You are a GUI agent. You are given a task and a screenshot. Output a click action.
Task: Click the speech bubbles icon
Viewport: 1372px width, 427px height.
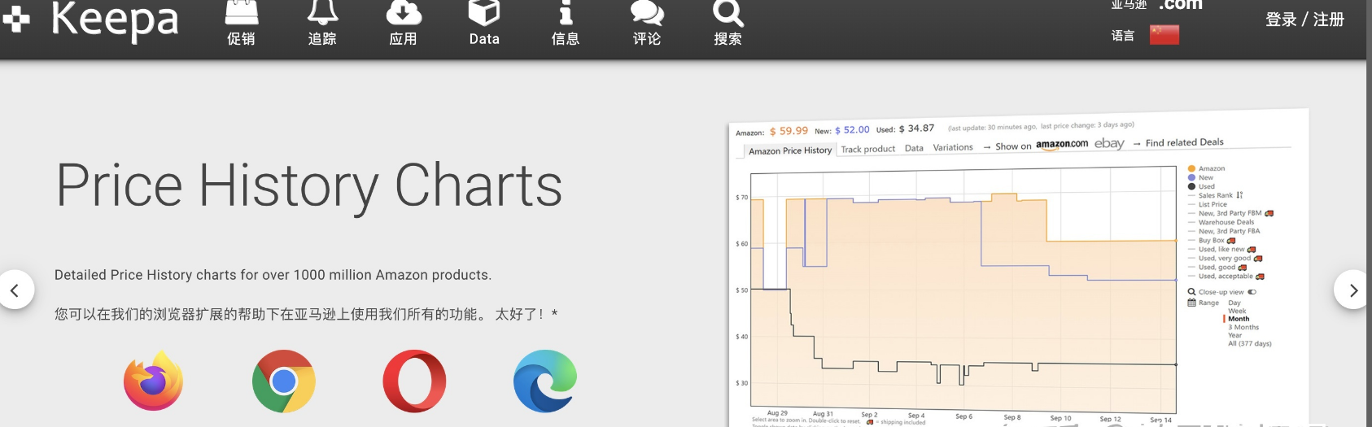pyautogui.click(x=647, y=12)
